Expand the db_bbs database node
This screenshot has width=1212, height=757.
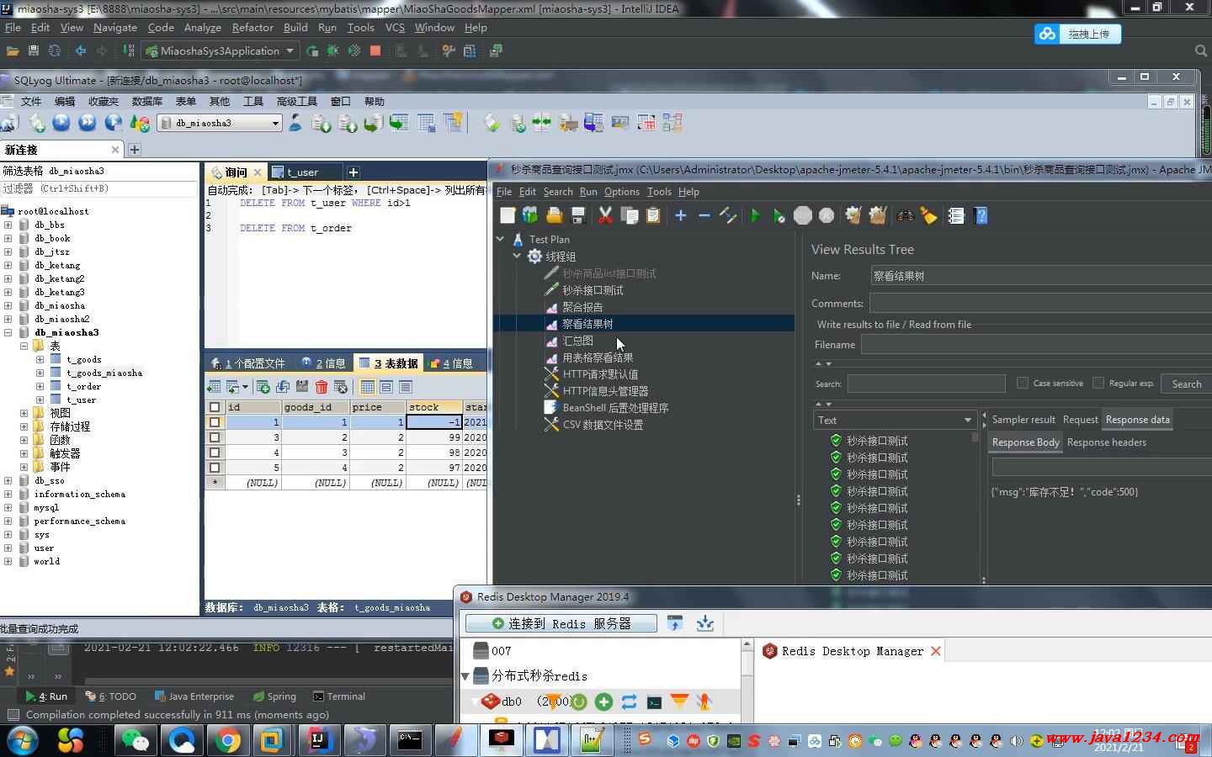(x=8, y=225)
